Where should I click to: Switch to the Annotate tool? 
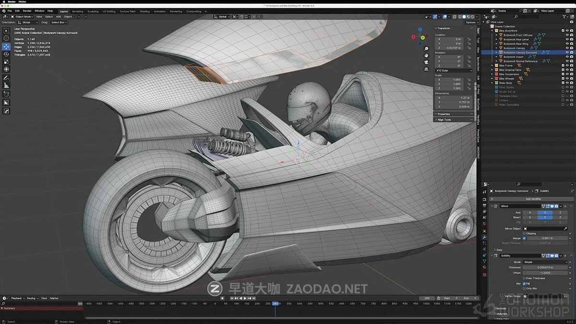pos(6,78)
